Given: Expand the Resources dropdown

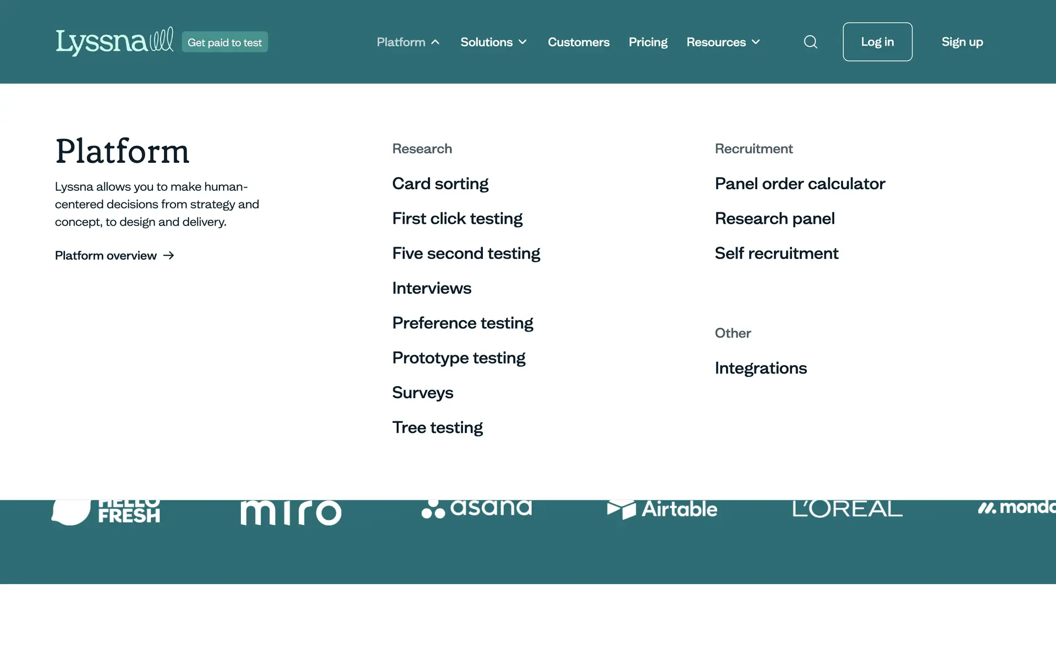Looking at the screenshot, I should [x=723, y=42].
